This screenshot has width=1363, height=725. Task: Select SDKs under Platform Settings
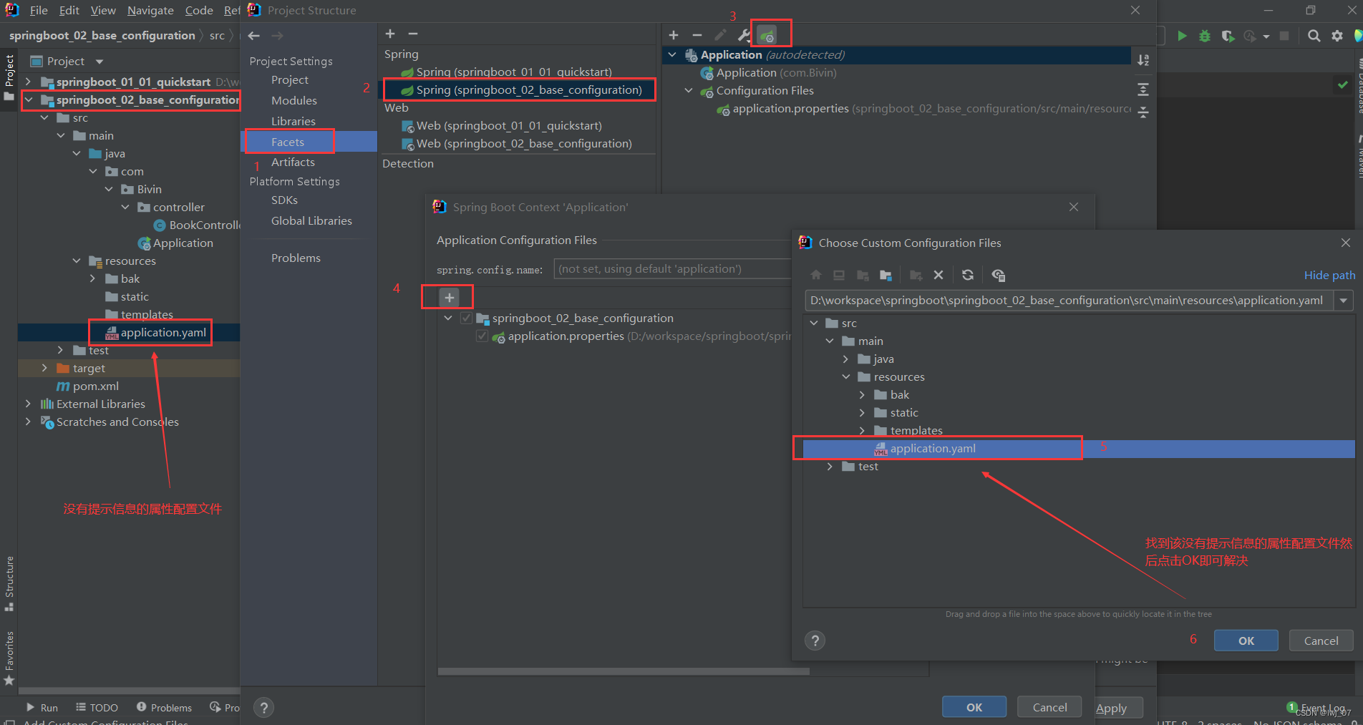(284, 200)
